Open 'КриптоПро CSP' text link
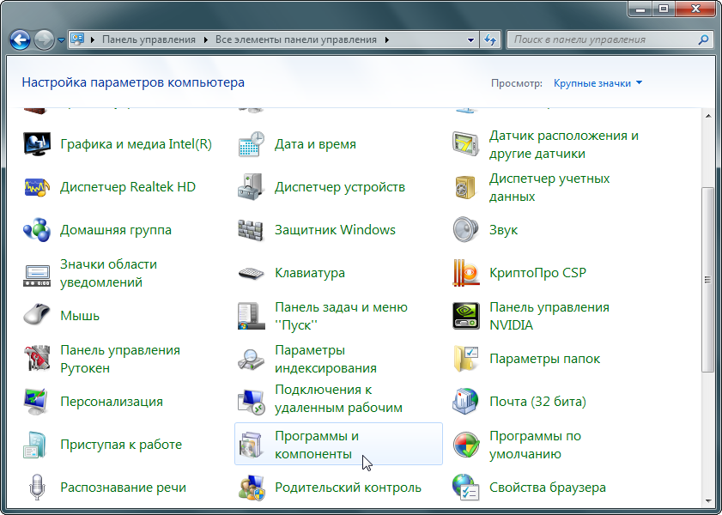The height and width of the screenshot is (515, 722). pos(537,273)
